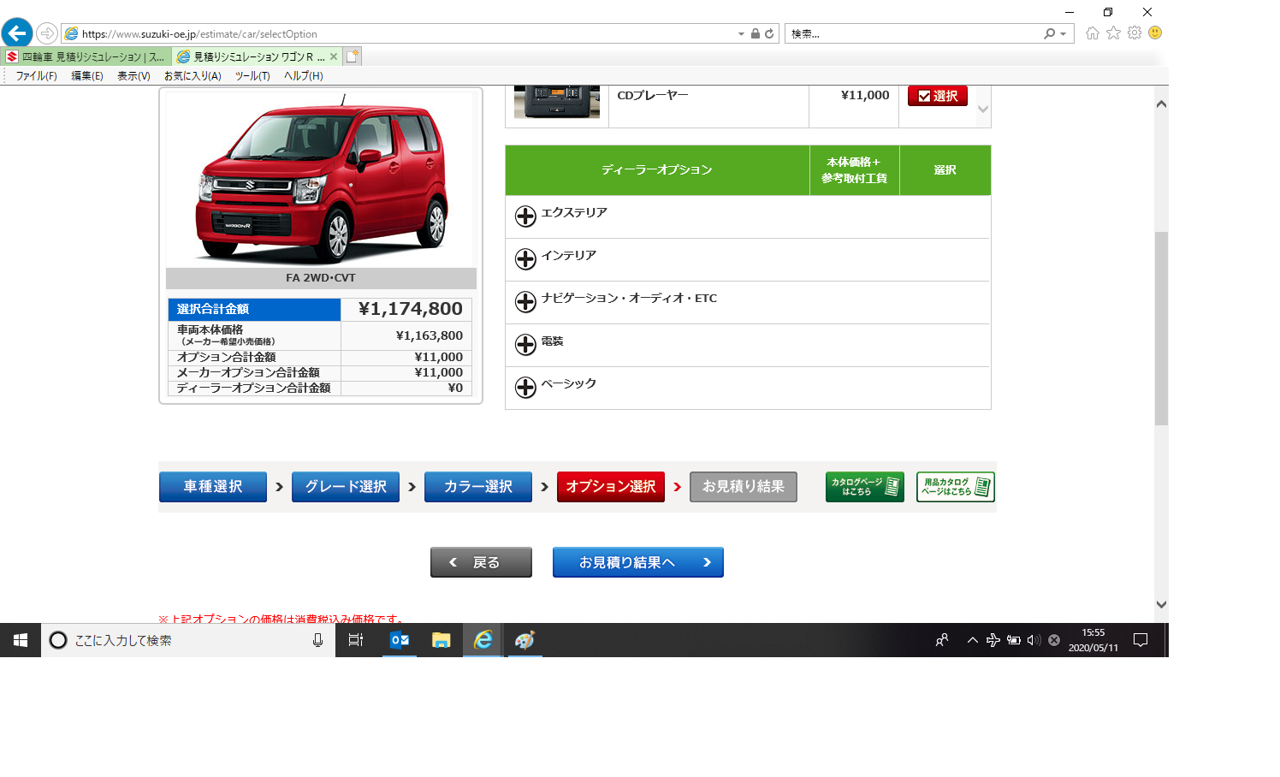Click the search magnifier icon
The height and width of the screenshot is (777, 1280).
pos(1049,33)
